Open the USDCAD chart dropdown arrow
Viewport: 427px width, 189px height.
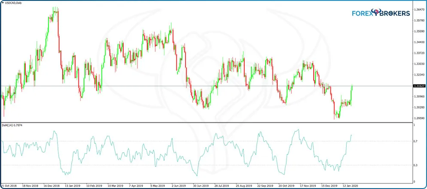tap(2, 3)
